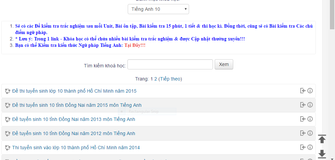
Task: Open Đề tuyển sinh 10 Đồng Nai 2012 course
Action: pos(73,133)
